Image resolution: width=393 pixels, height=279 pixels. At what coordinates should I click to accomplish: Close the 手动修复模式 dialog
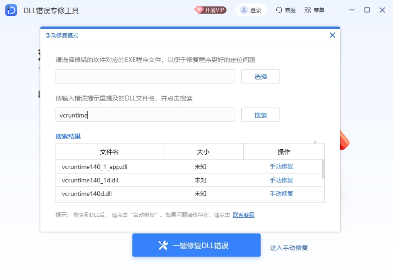(x=332, y=35)
